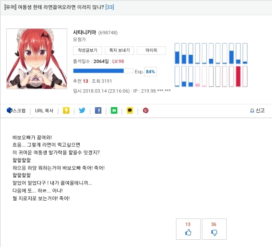Share via the green Naver icon

pyautogui.click(x=114, y=111)
